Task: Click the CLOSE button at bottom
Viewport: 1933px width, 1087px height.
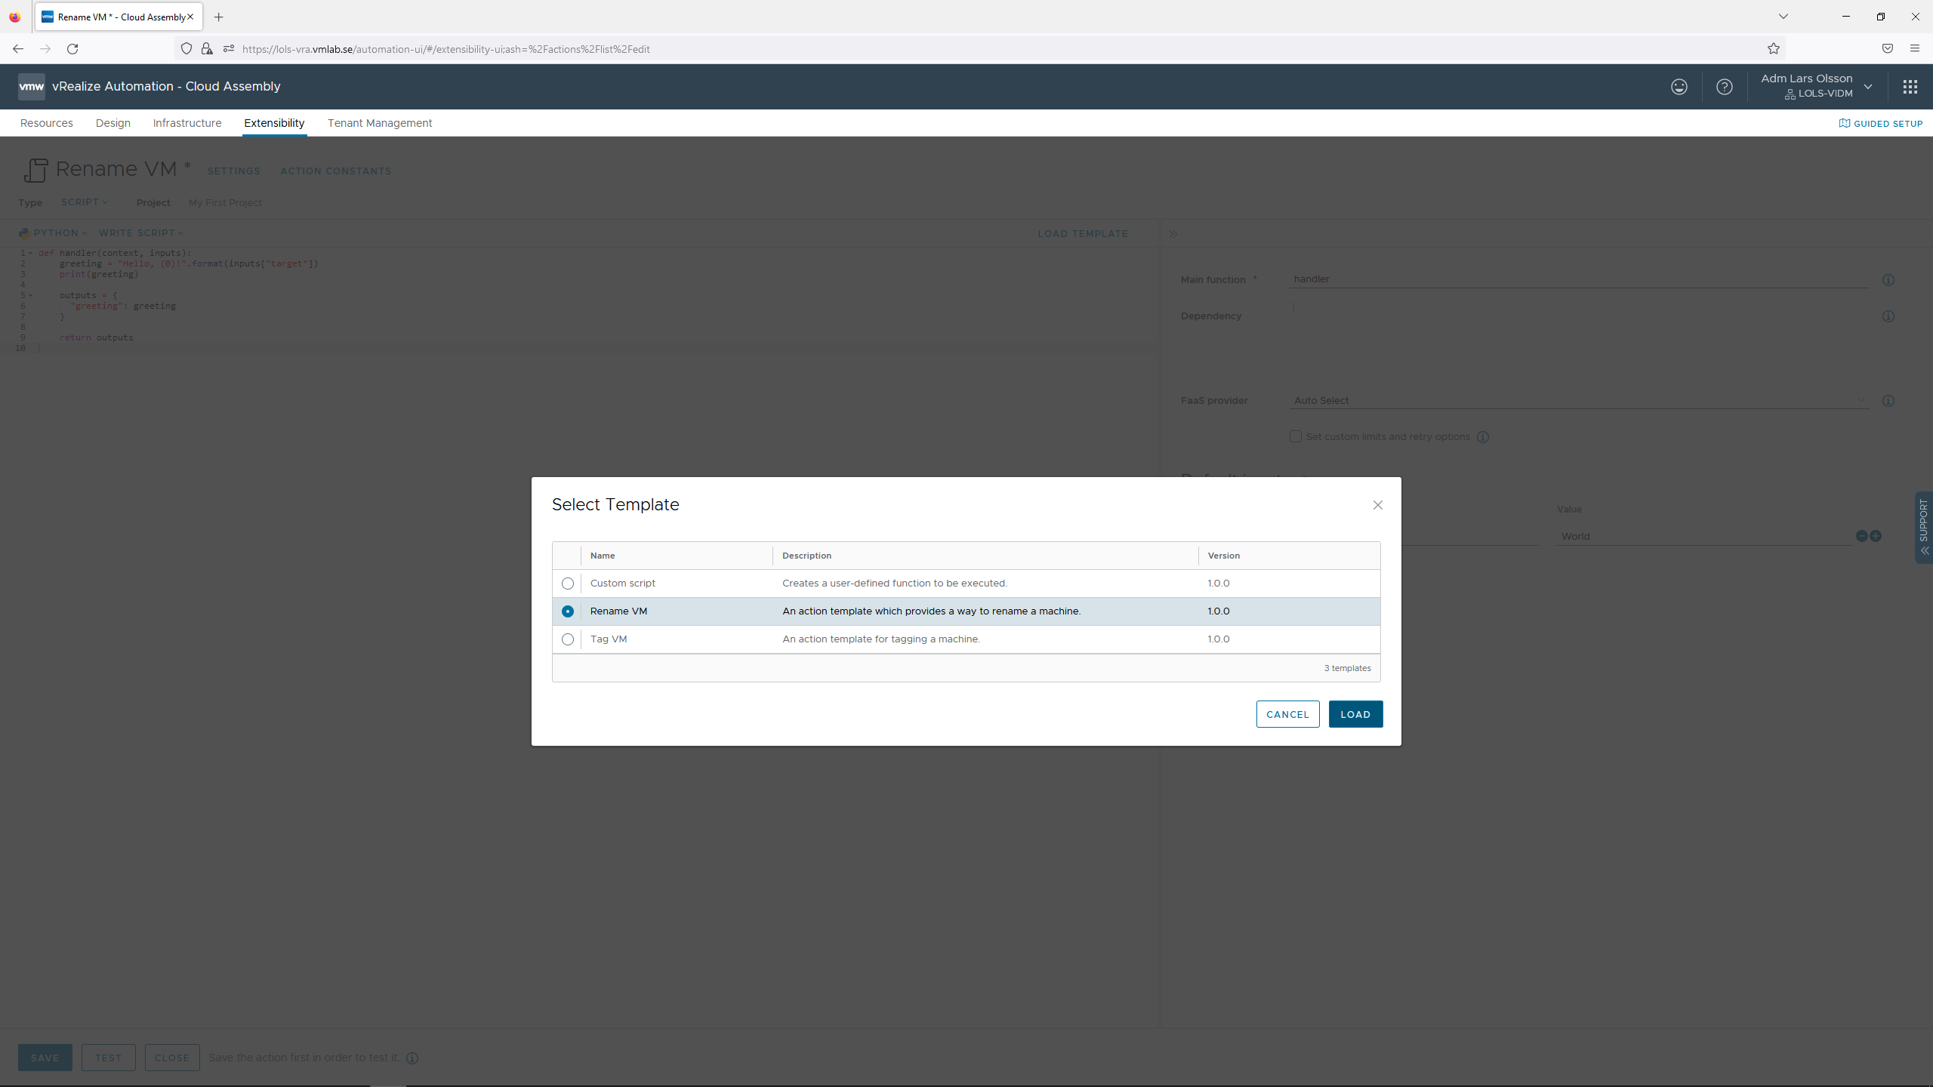Action: coord(172,1058)
